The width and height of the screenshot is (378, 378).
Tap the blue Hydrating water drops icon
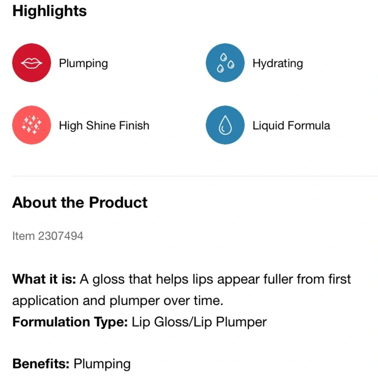(x=225, y=63)
